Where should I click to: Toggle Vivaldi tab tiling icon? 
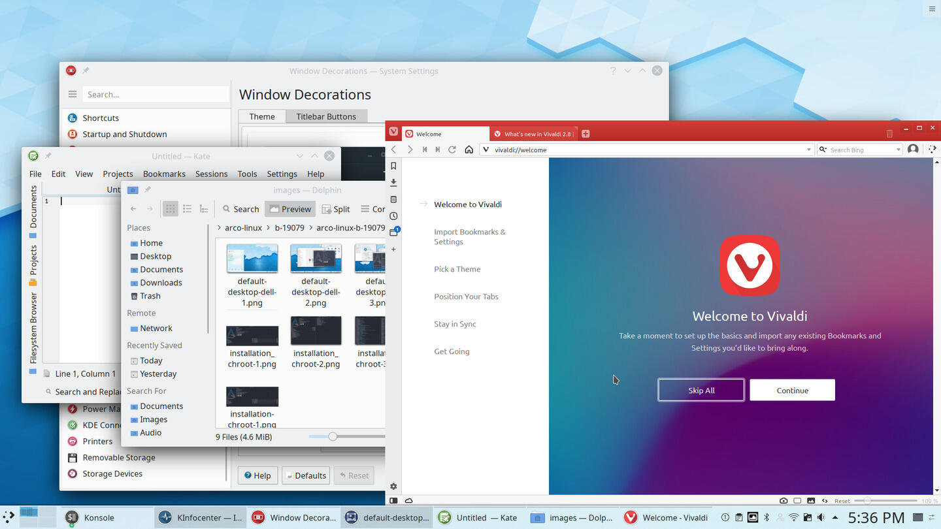[797, 501]
